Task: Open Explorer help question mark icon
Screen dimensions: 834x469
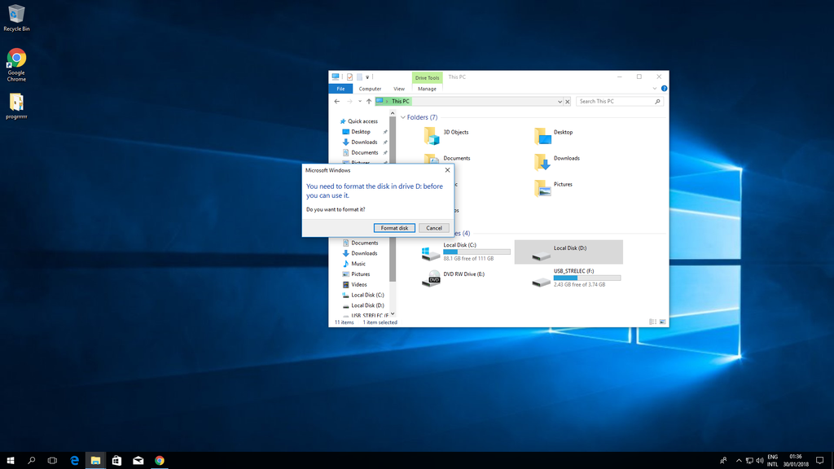Action: [664, 88]
